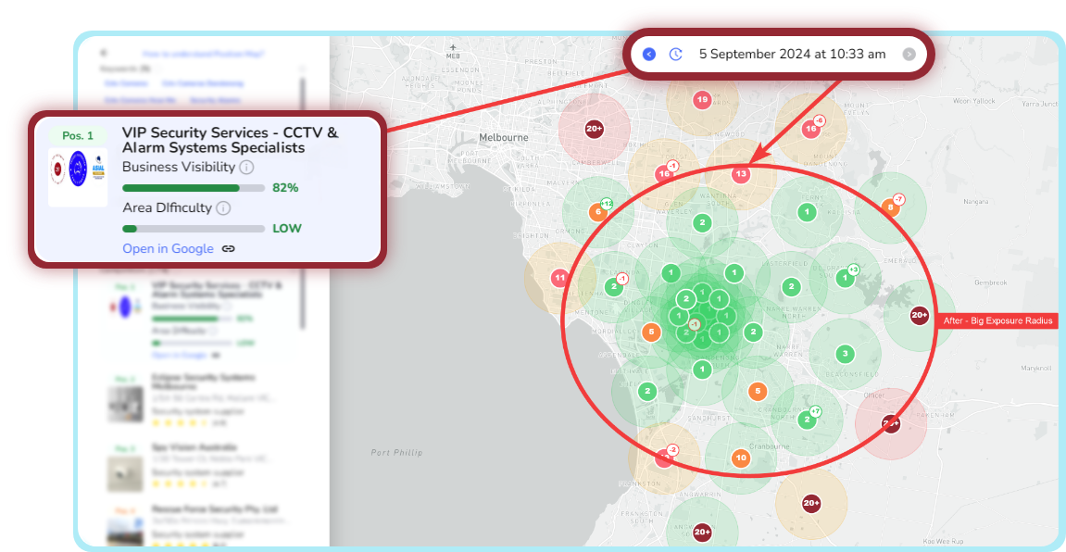Click the Port Phillip label on the map

[397, 452]
